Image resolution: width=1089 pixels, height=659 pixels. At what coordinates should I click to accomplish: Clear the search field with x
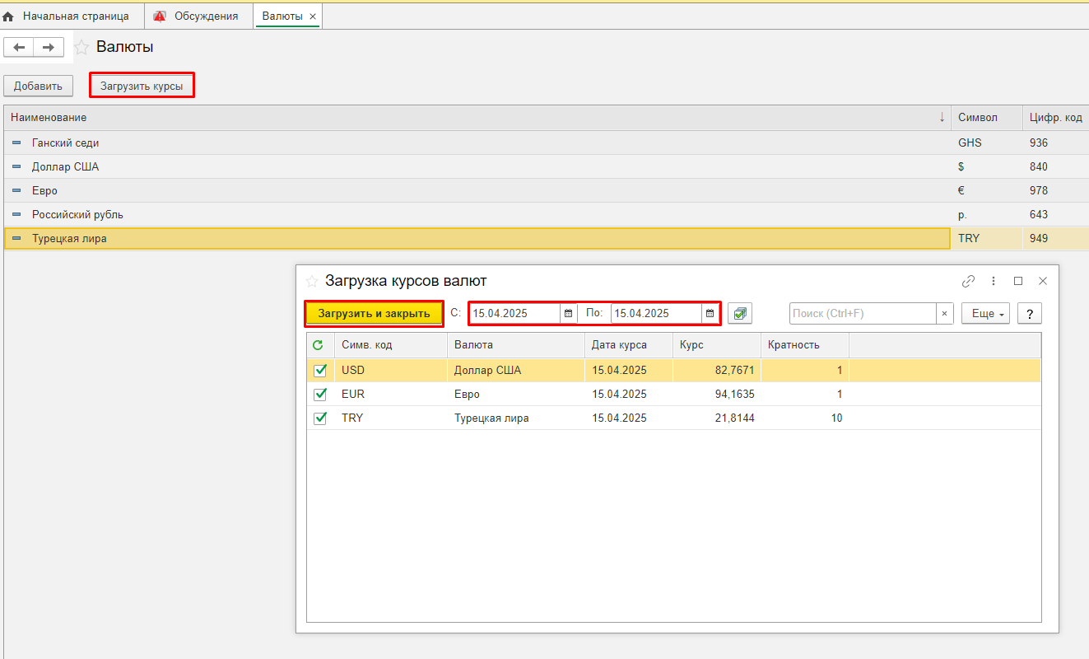pyautogui.click(x=944, y=314)
